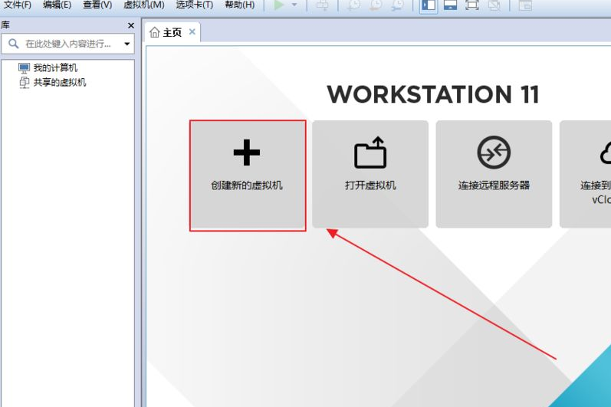The height and width of the screenshot is (407, 611).
Task: Click the Unity mode toolbar icon
Action: (494, 5)
